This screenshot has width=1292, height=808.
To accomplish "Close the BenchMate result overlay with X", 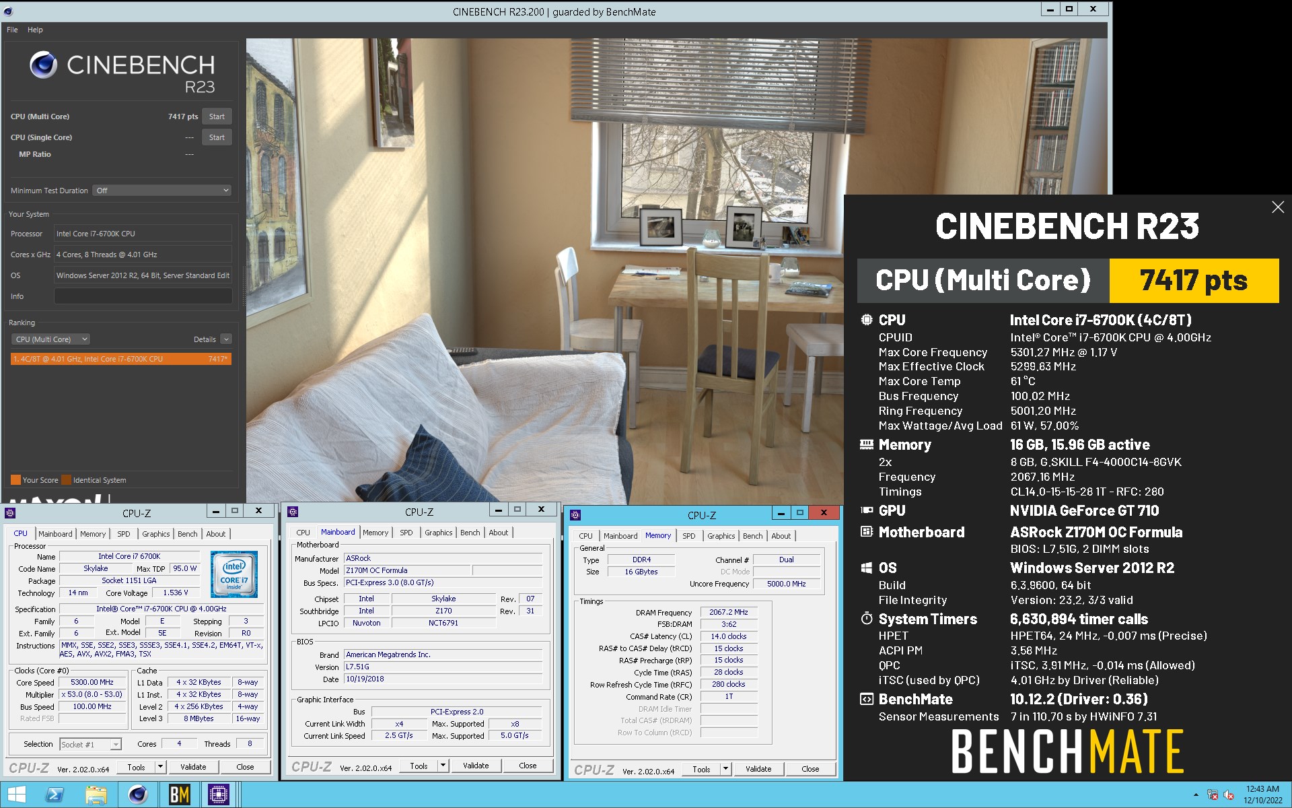I will [x=1277, y=207].
